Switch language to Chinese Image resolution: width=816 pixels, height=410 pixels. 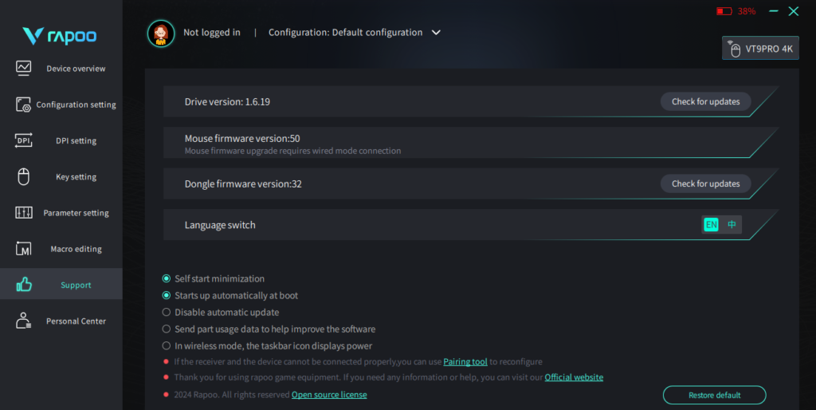(732, 225)
